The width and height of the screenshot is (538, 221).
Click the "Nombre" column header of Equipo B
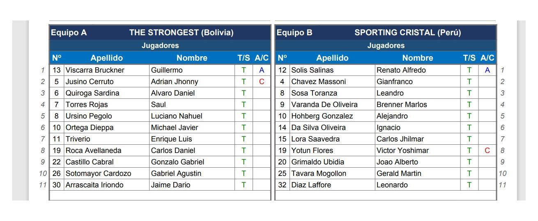pos(417,58)
